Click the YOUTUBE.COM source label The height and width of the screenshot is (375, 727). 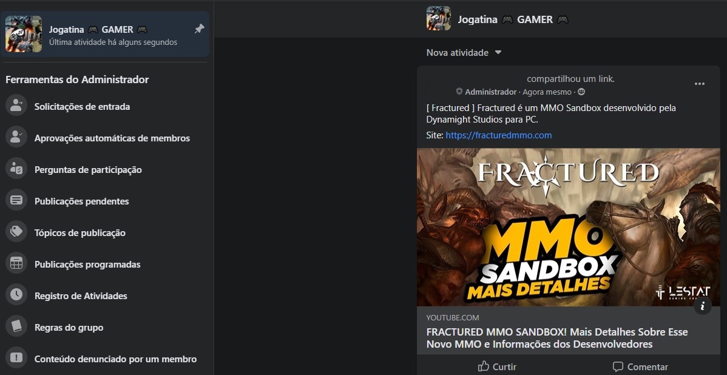point(453,317)
